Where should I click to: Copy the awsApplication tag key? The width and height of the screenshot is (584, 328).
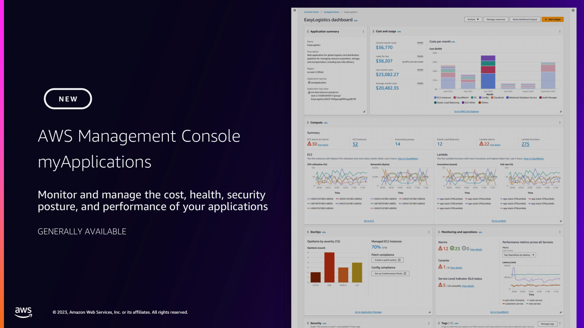tap(309, 83)
